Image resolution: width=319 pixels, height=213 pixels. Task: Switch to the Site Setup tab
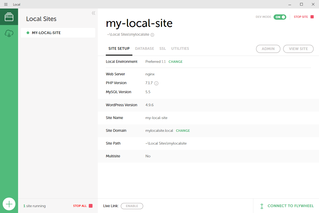pos(119,48)
